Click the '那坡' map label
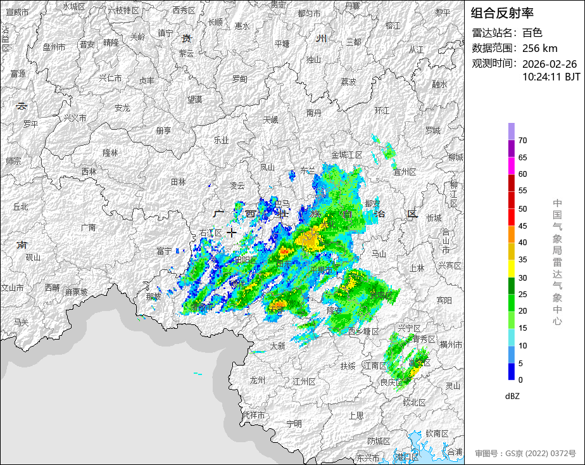This screenshot has height=465, width=585. [x=153, y=296]
